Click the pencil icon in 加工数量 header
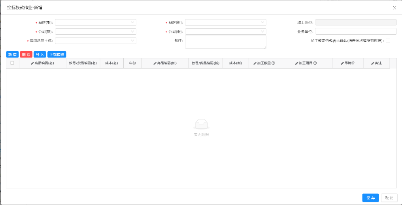The width and height of the screenshot is (402, 205). click(255, 63)
